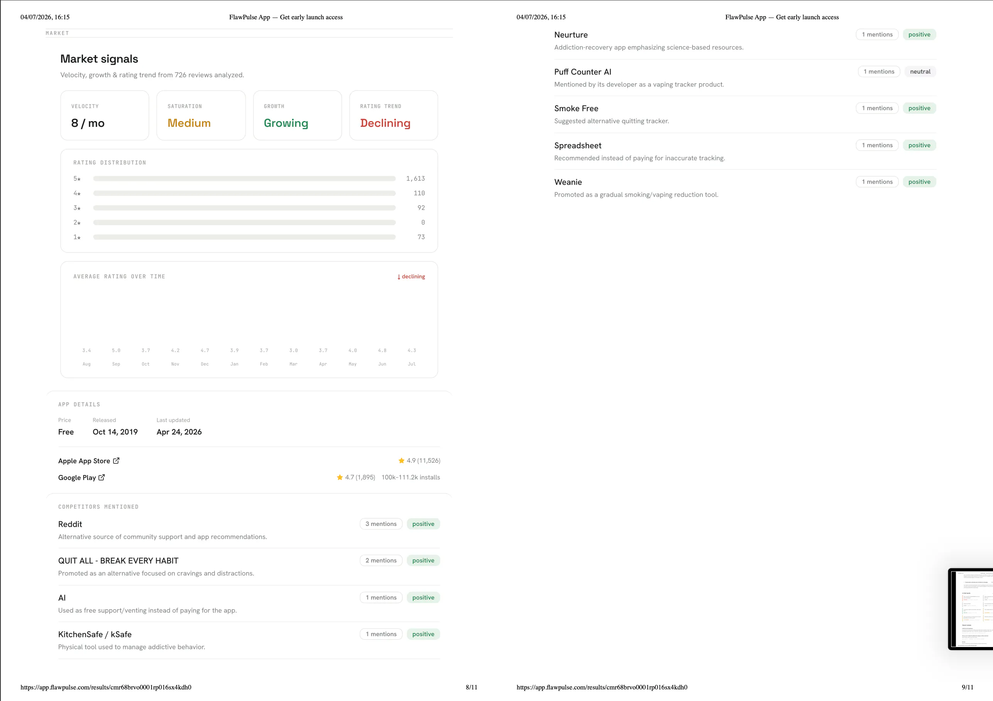Click Weanie's positive badge
993x701 pixels.
[x=919, y=182]
